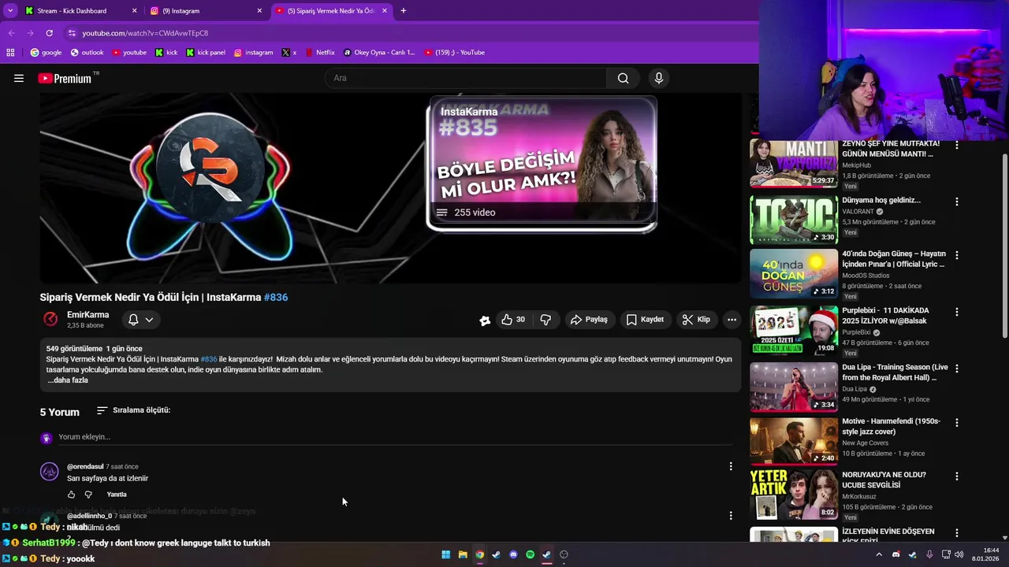Click the remix icon left of like button
This screenshot has width=1009, height=567.
[485, 320]
